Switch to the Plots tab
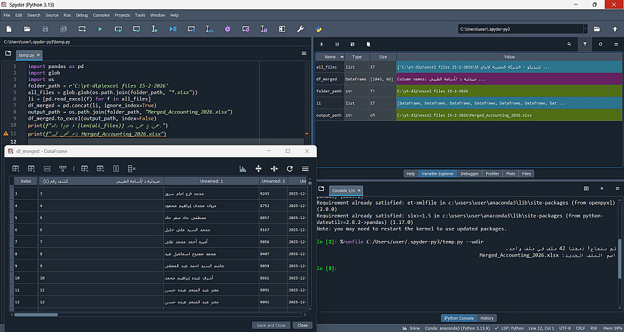 click(x=510, y=173)
